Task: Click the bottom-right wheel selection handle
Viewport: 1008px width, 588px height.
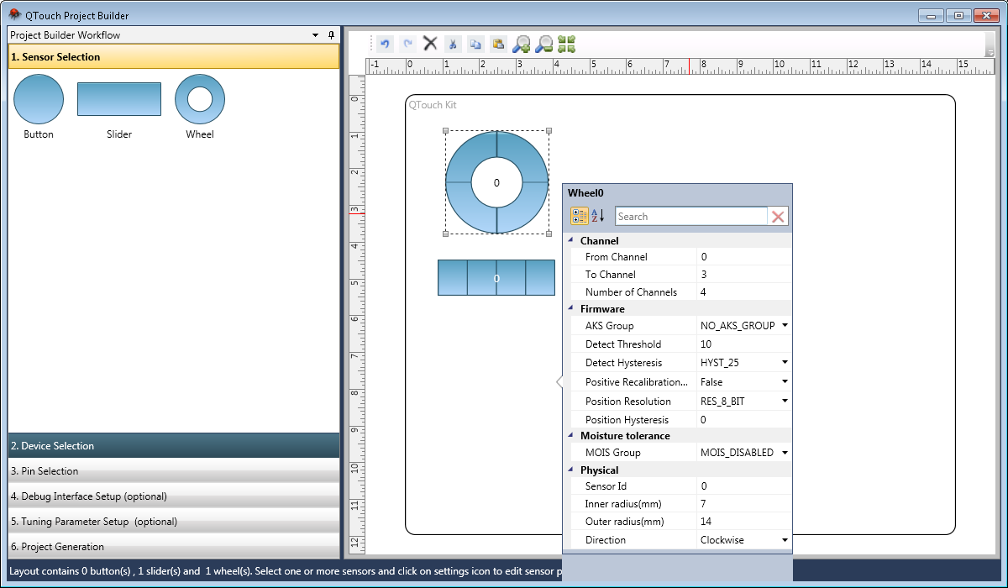Action: point(549,234)
